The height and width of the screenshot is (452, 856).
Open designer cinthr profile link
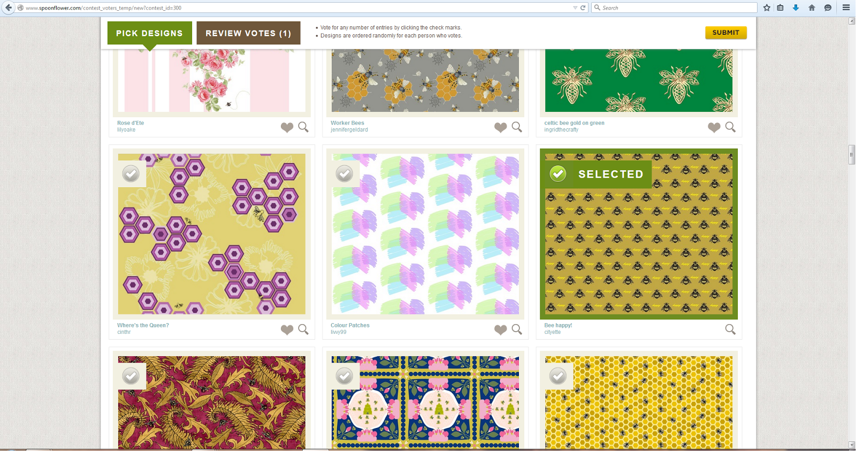click(124, 332)
